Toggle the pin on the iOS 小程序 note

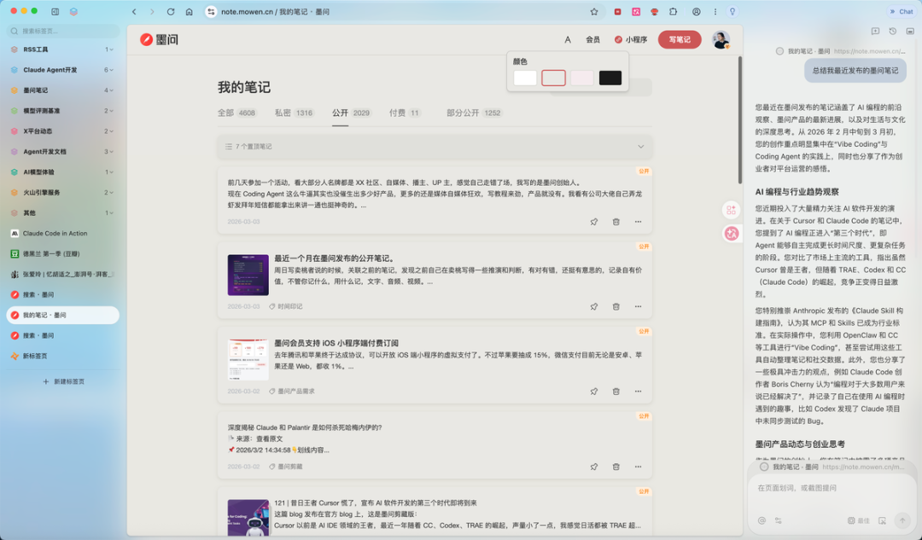593,391
